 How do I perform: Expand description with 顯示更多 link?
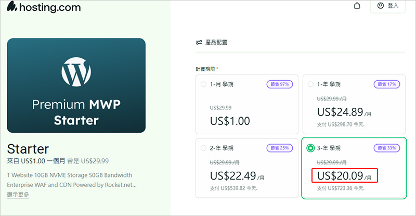(18, 195)
